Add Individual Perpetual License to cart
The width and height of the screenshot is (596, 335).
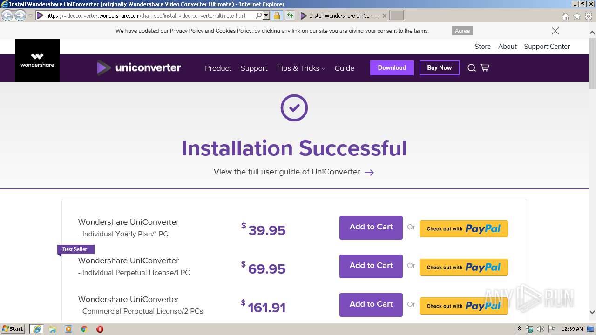(x=371, y=266)
